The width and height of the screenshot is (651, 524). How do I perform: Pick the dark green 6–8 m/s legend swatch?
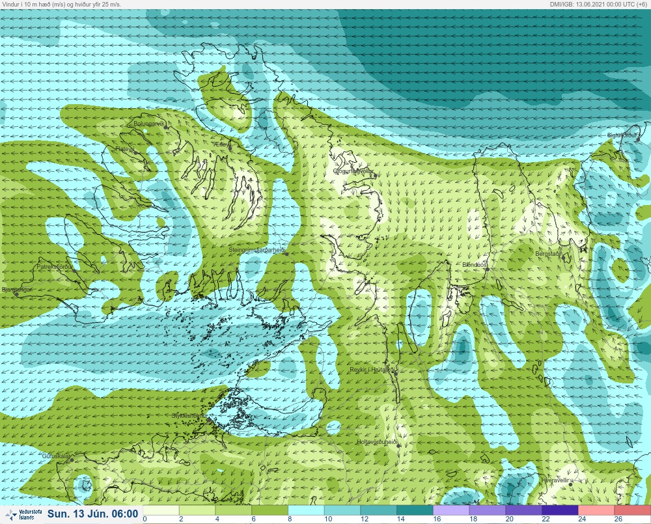[x=270, y=510]
